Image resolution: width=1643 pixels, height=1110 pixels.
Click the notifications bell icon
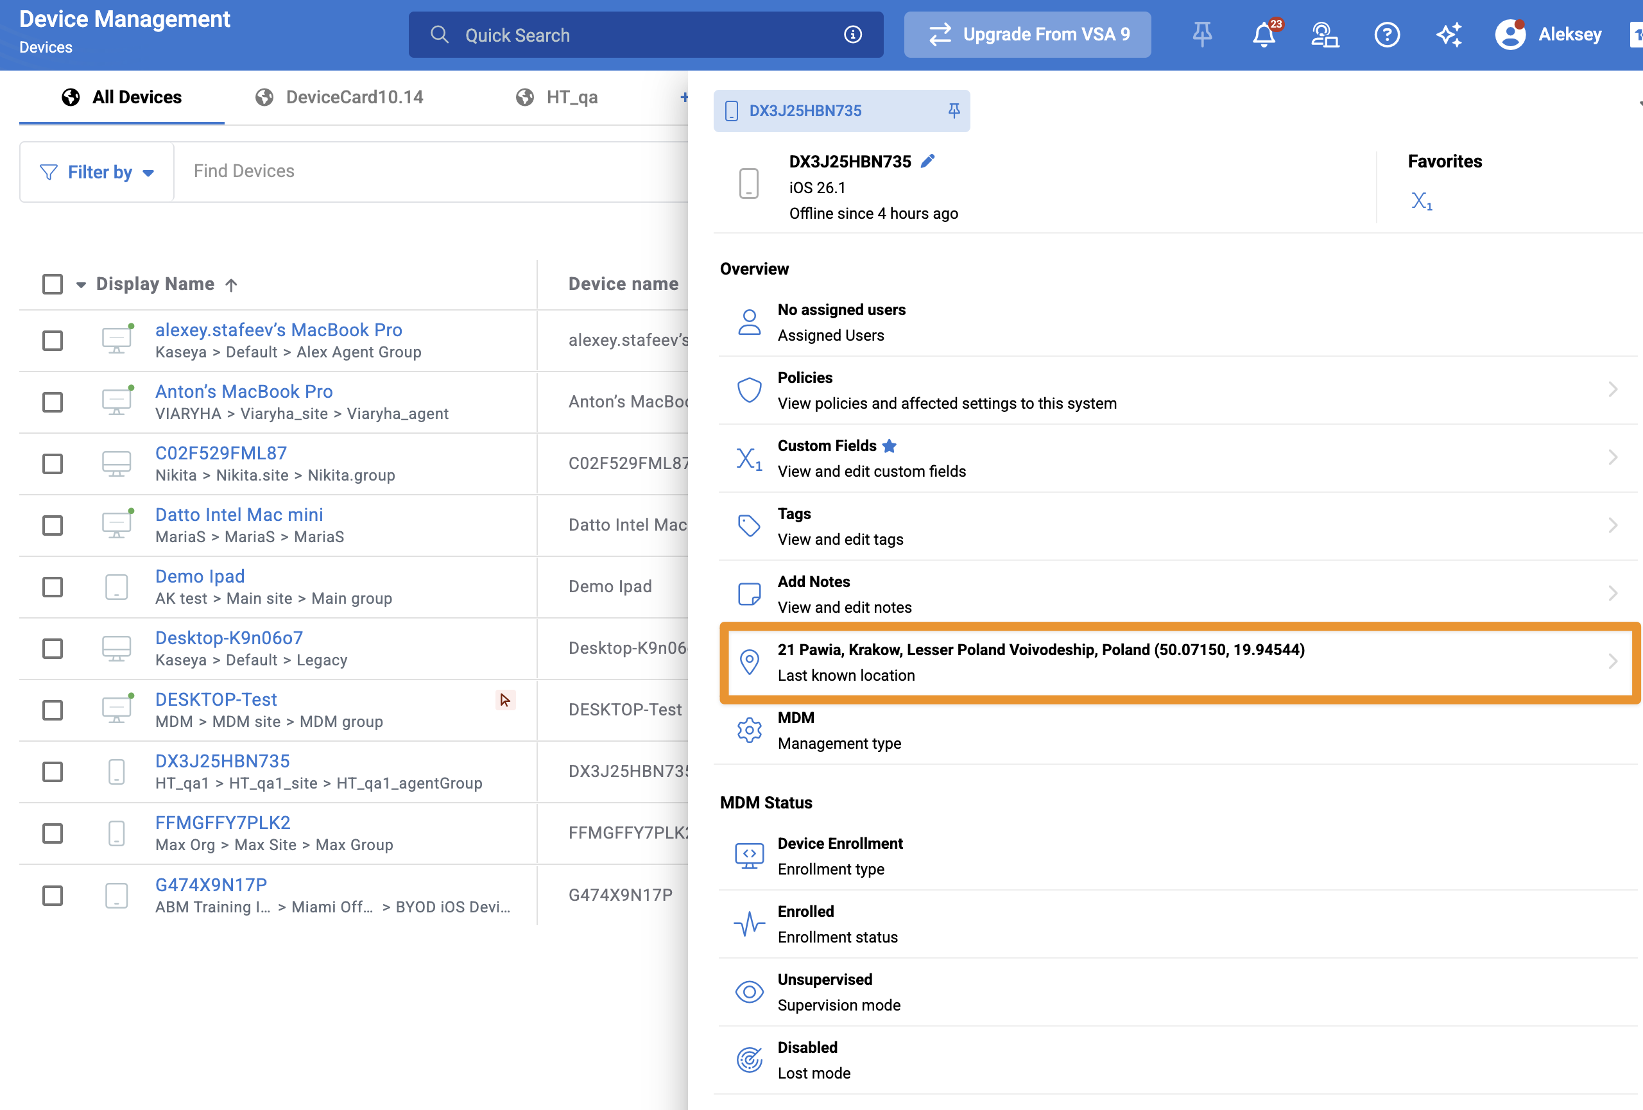[1263, 35]
